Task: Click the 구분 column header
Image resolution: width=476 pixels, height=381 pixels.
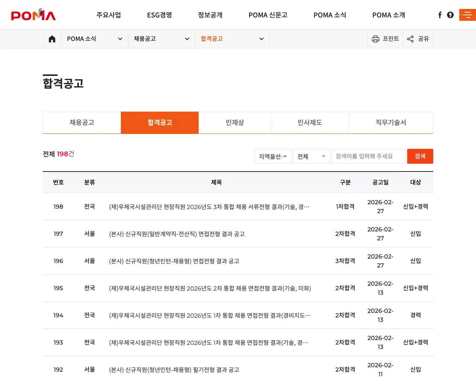Action: click(345, 182)
